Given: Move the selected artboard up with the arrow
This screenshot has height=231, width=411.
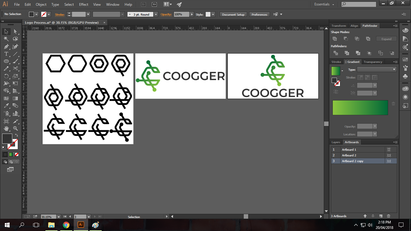Looking at the screenshot, I should point(365,216).
